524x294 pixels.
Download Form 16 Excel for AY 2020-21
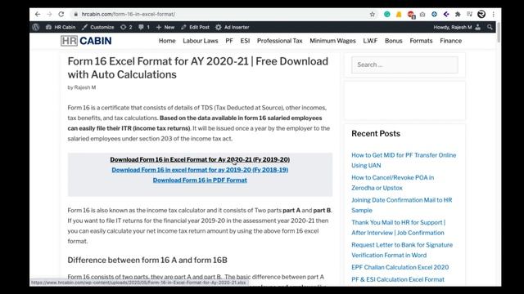(200, 159)
